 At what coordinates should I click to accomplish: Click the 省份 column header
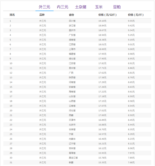pyautogui.click(x=71, y=15)
